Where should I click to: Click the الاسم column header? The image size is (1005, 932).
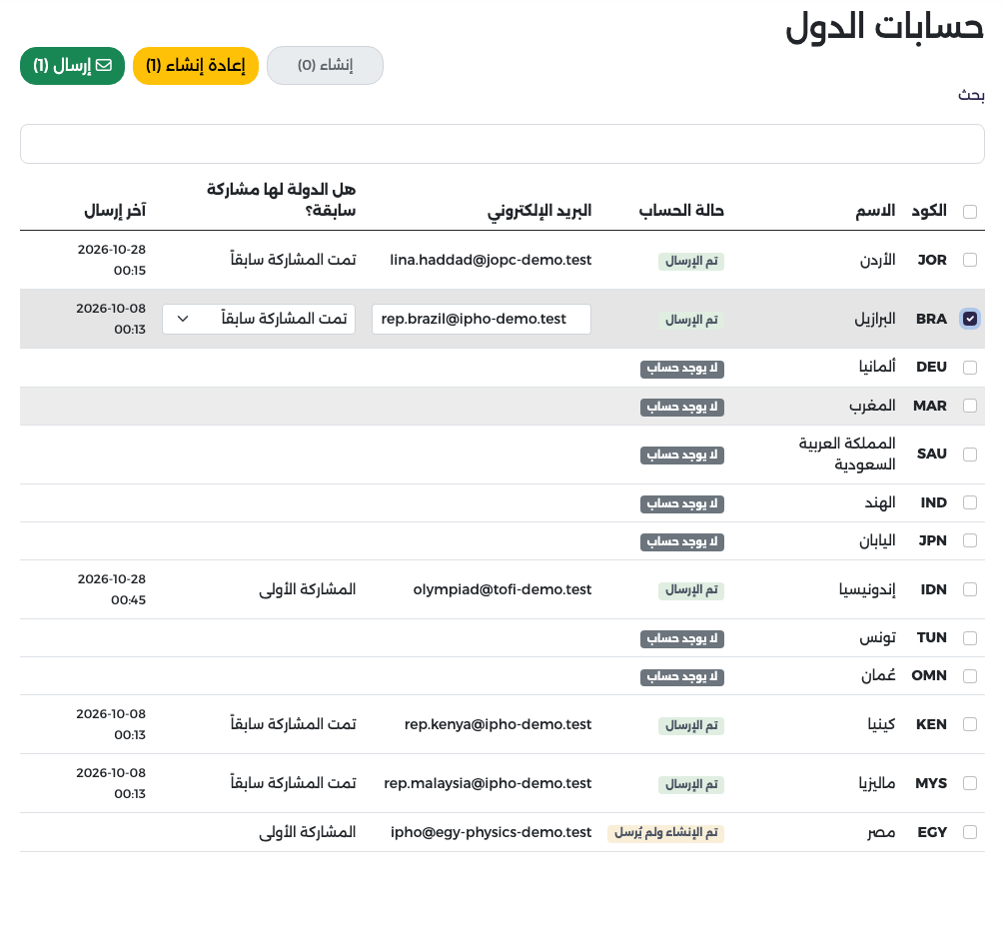pos(875,211)
